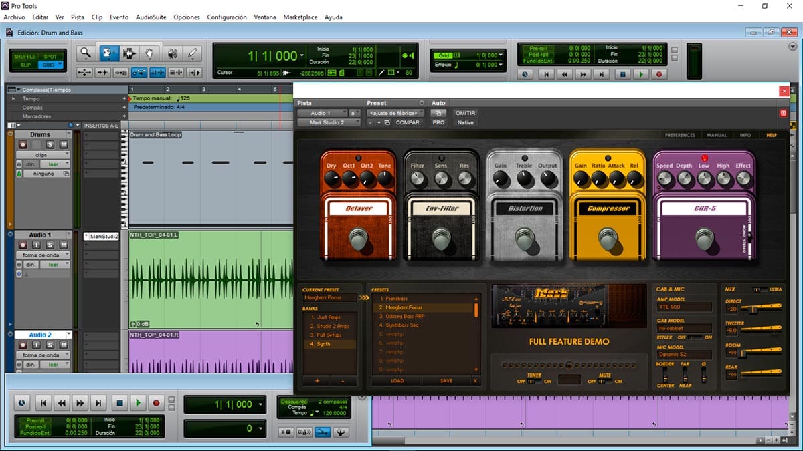Adjust the TWEETER mix slider

click(761, 329)
